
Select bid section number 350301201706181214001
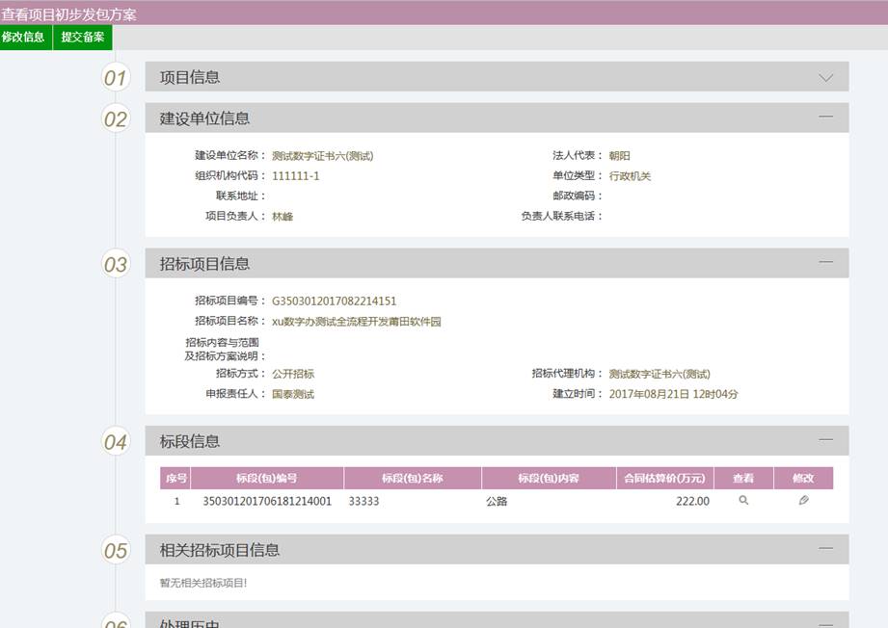click(266, 502)
